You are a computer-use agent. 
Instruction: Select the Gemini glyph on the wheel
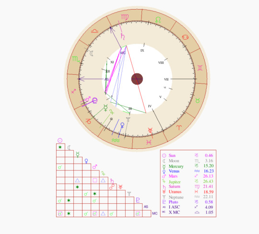[x=200, y=68]
